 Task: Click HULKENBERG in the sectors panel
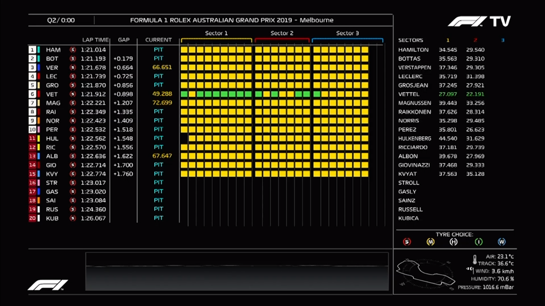coord(415,139)
